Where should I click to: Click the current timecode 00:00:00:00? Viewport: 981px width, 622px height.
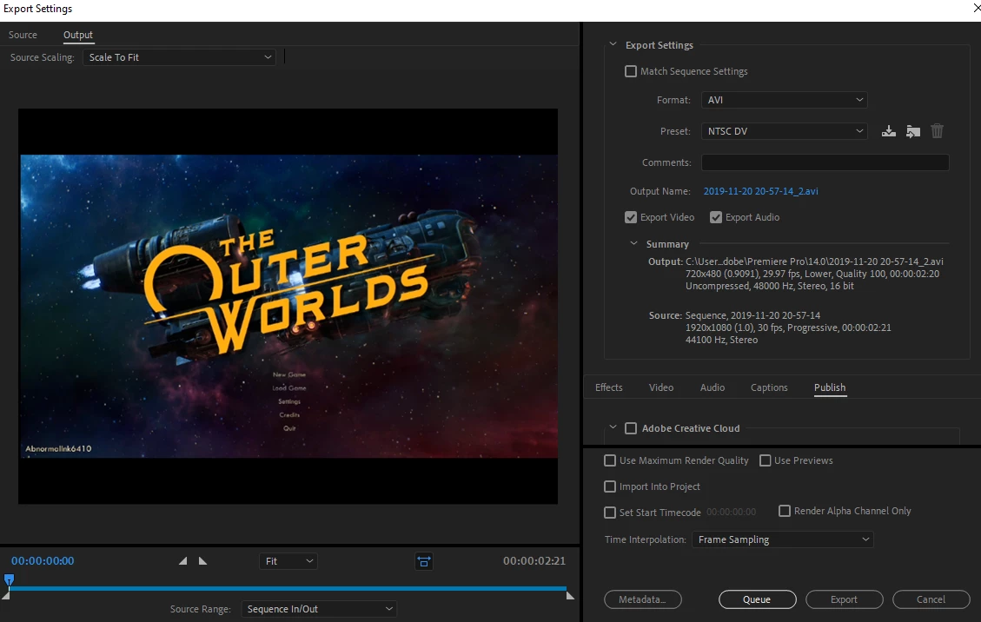[43, 560]
